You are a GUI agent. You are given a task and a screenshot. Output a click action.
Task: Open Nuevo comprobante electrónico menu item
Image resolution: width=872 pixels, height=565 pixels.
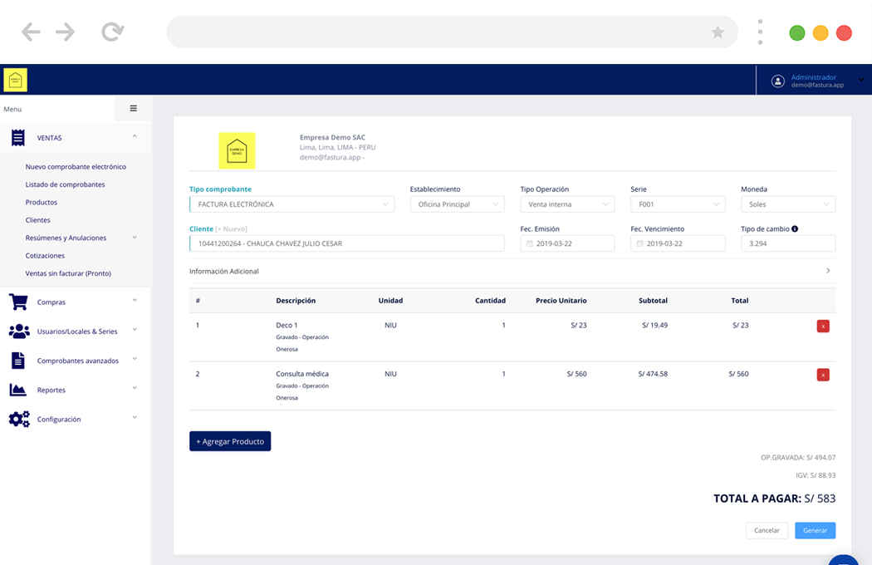(x=76, y=167)
